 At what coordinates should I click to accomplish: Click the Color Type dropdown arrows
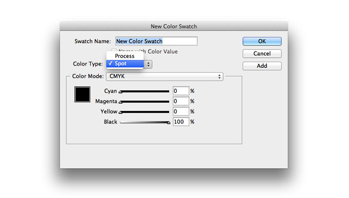pos(148,64)
